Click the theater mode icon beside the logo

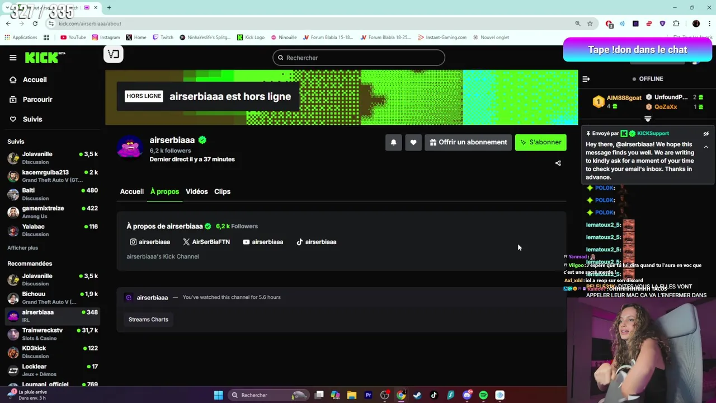pos(114,54)
